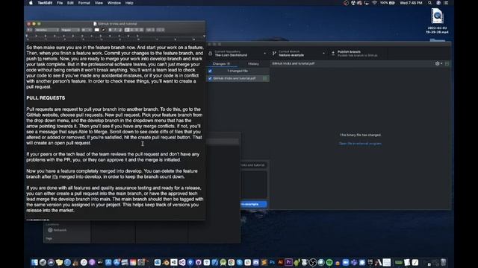This screenshot has width=478, height=268.
Task: Toggle italic formatting in TextEdit
Action: [x=115, y=30]
